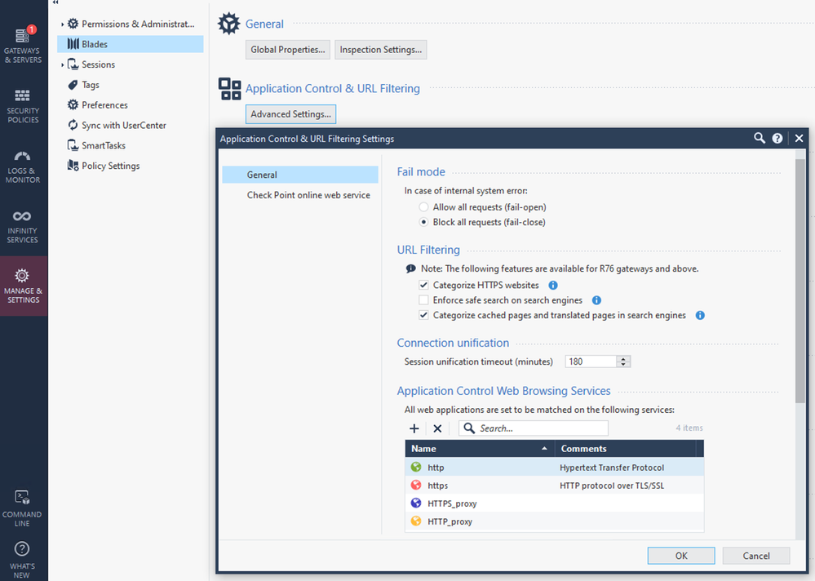Expand Permissions & Administrators tree node
815x581 pixels.
[62, 24]
